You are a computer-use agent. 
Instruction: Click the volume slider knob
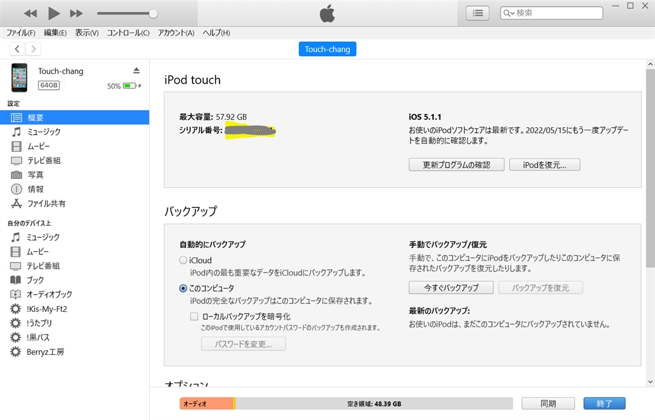click(154, 13)
